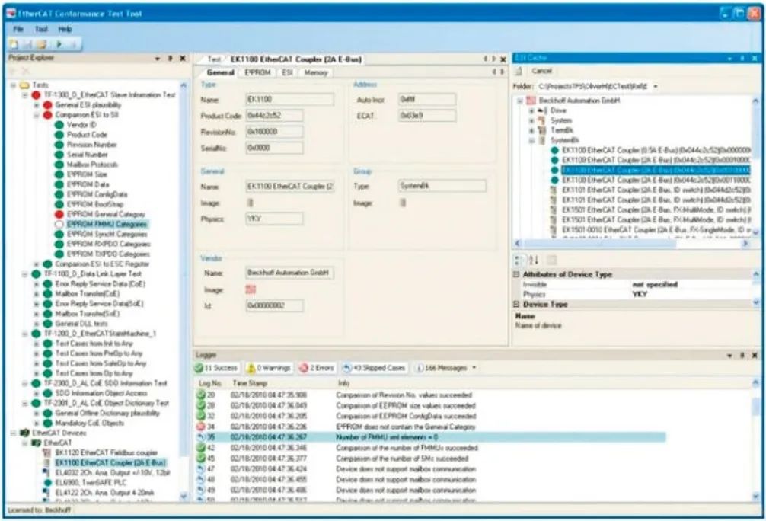The width and height of the screenshot is (766, 521).
Task: Close the Logger panel
Action: coord(755,355)
